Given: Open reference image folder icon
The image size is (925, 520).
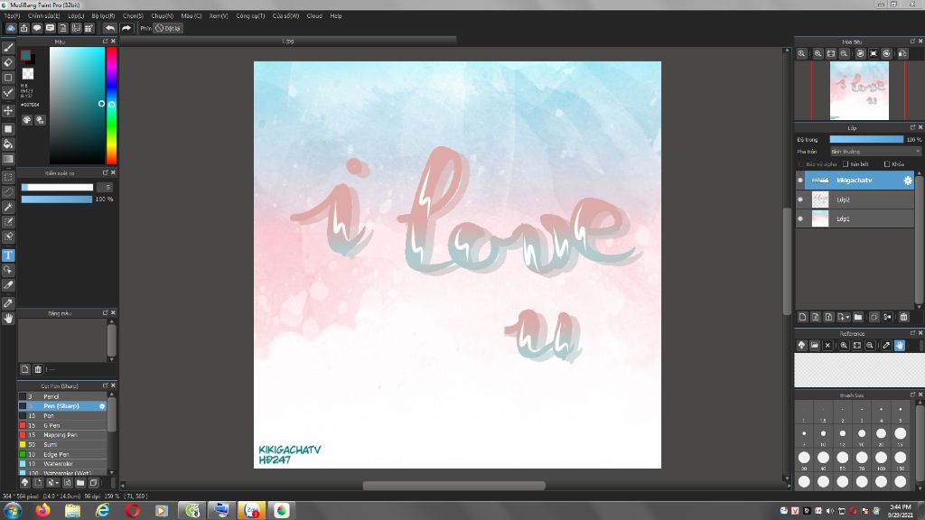Looking at the screenshot, I should pos(815,346).
